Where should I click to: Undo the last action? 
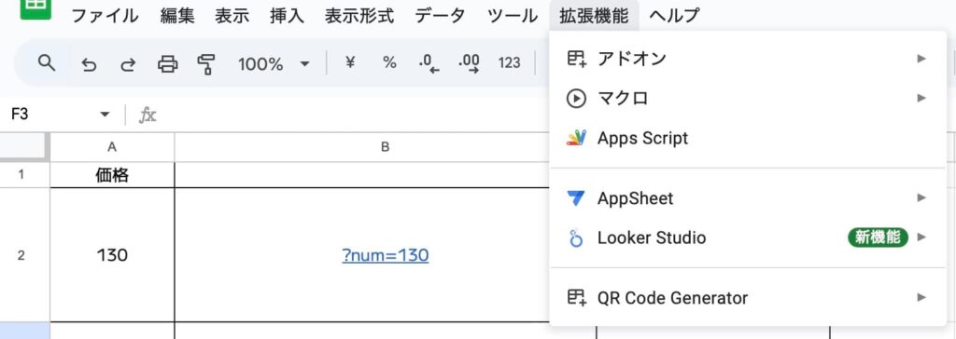pyautogui.click(x=89, y=63)
